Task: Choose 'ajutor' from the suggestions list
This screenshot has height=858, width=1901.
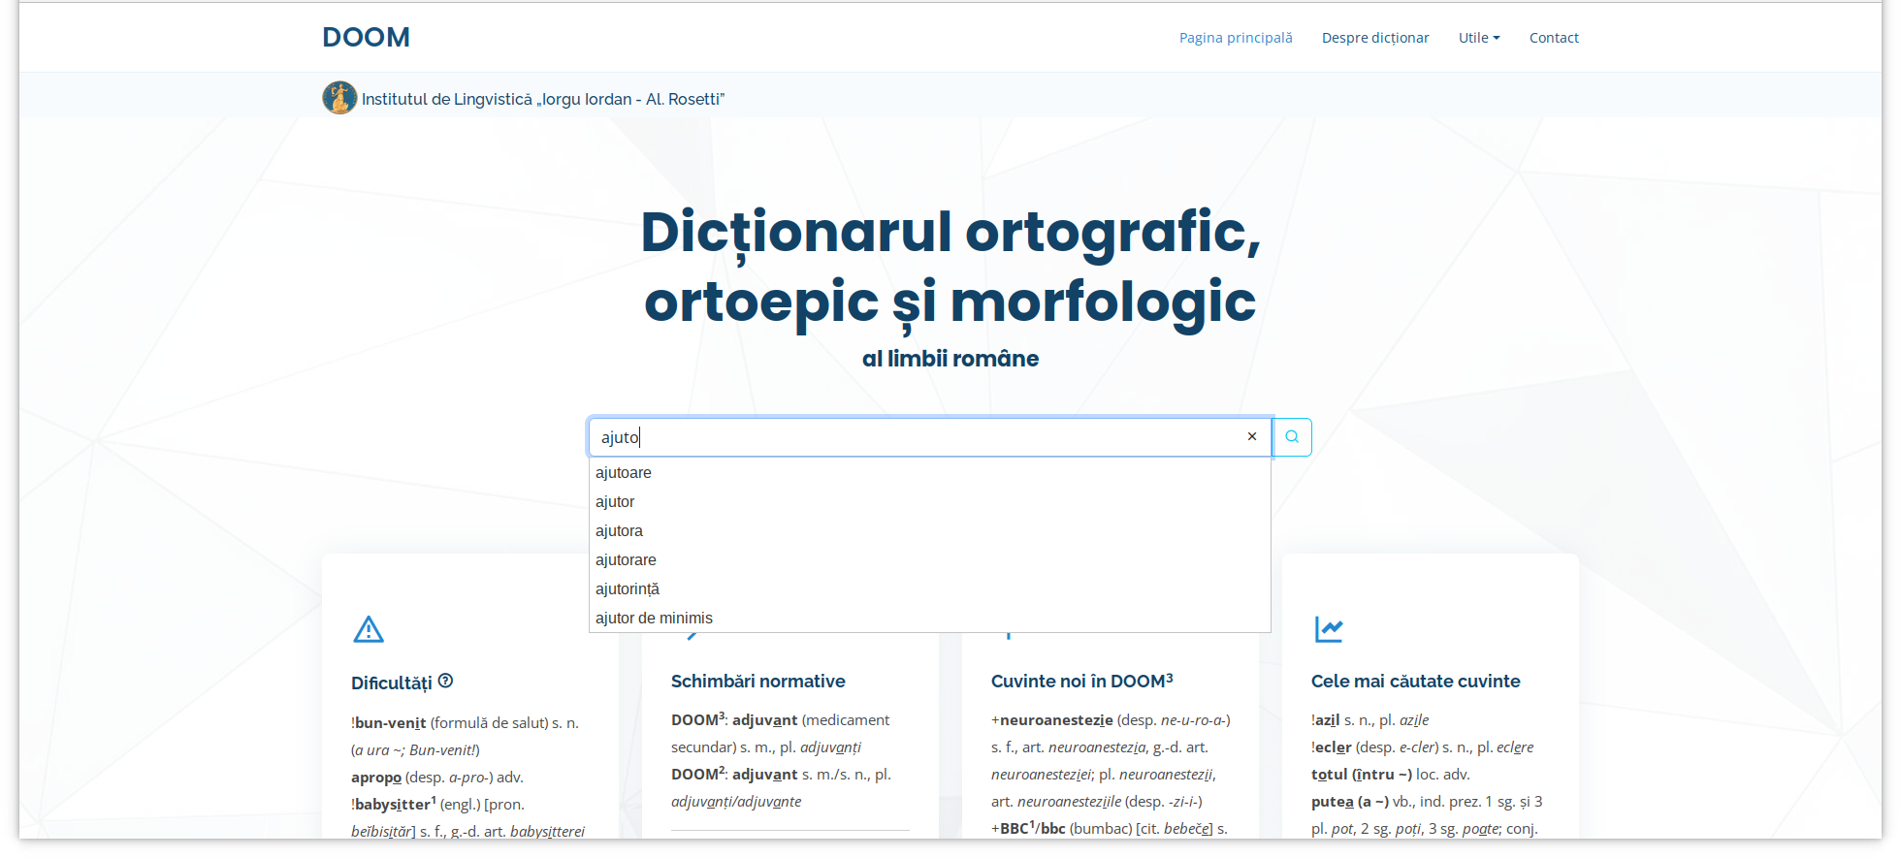Action: click(x=615, y=502)
